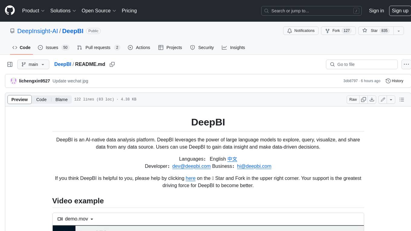The width and height of the screenshot is (411, 231).
Task: Switch language to 中文
Action: [x=232, y=159]
